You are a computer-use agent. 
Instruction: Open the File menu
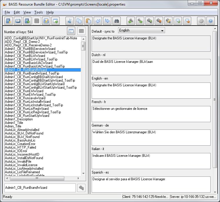click(x=7, y=12)
